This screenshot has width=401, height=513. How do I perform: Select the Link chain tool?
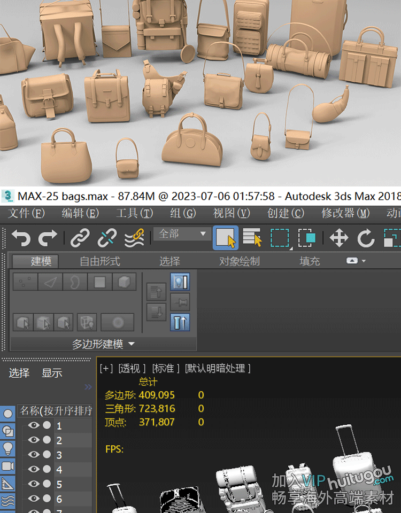[x=80, y=238]
